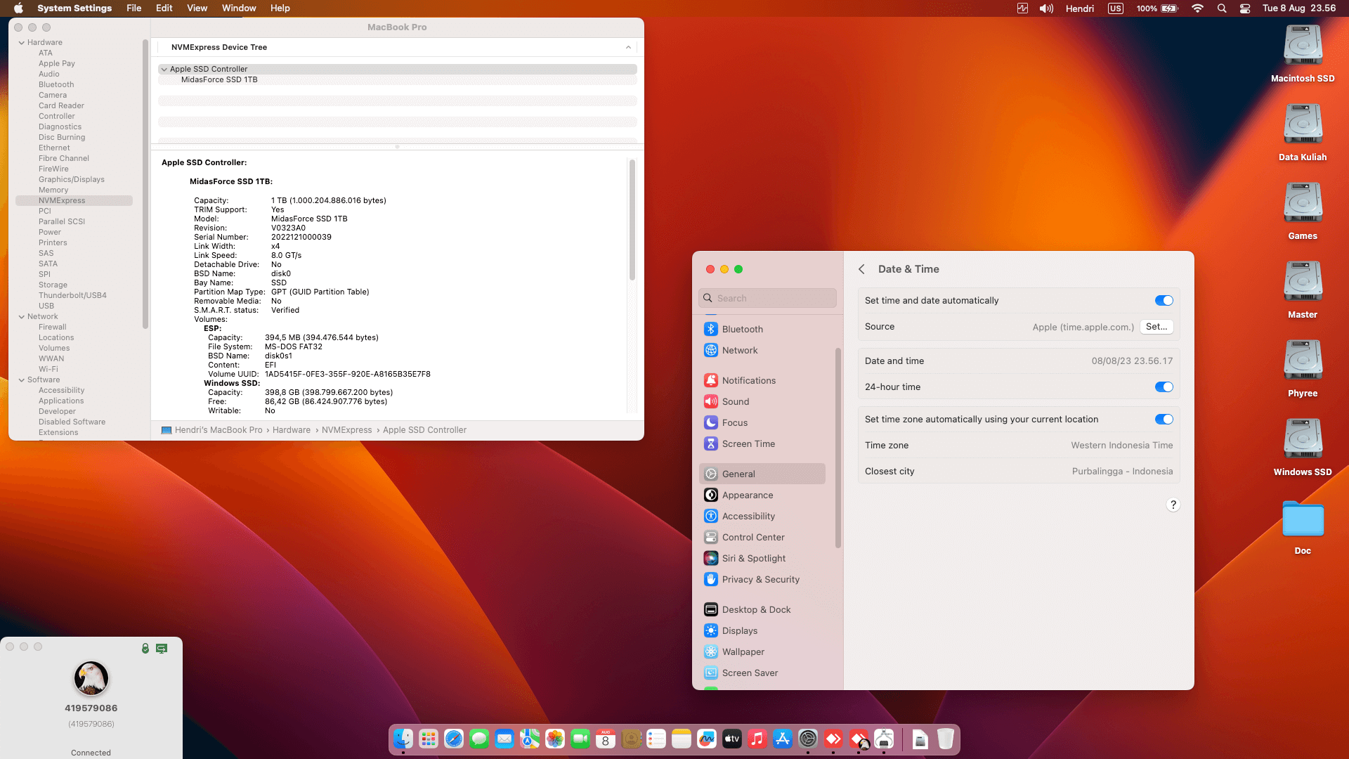Click the green monitor icon in AnyDesk window

pos(162,648)
